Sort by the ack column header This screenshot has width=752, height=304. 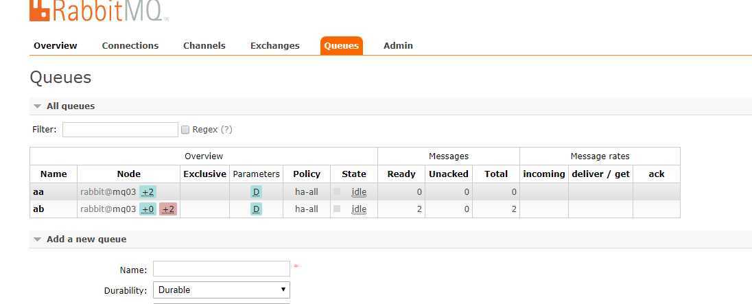click(656, 174)
